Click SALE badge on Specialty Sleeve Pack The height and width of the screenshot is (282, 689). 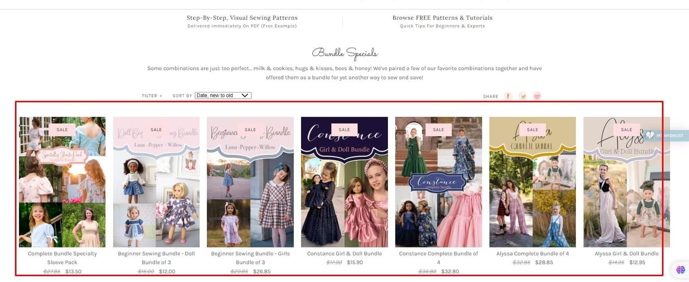pos(62,130)
